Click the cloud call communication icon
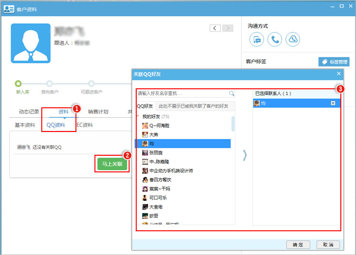The width and height of the screenshot is (356, 255). click(x=293, y=39)
